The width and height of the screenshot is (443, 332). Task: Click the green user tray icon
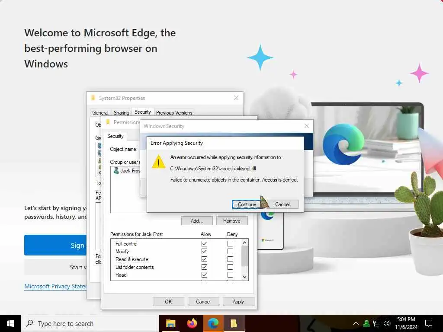(x=366, y=323)
